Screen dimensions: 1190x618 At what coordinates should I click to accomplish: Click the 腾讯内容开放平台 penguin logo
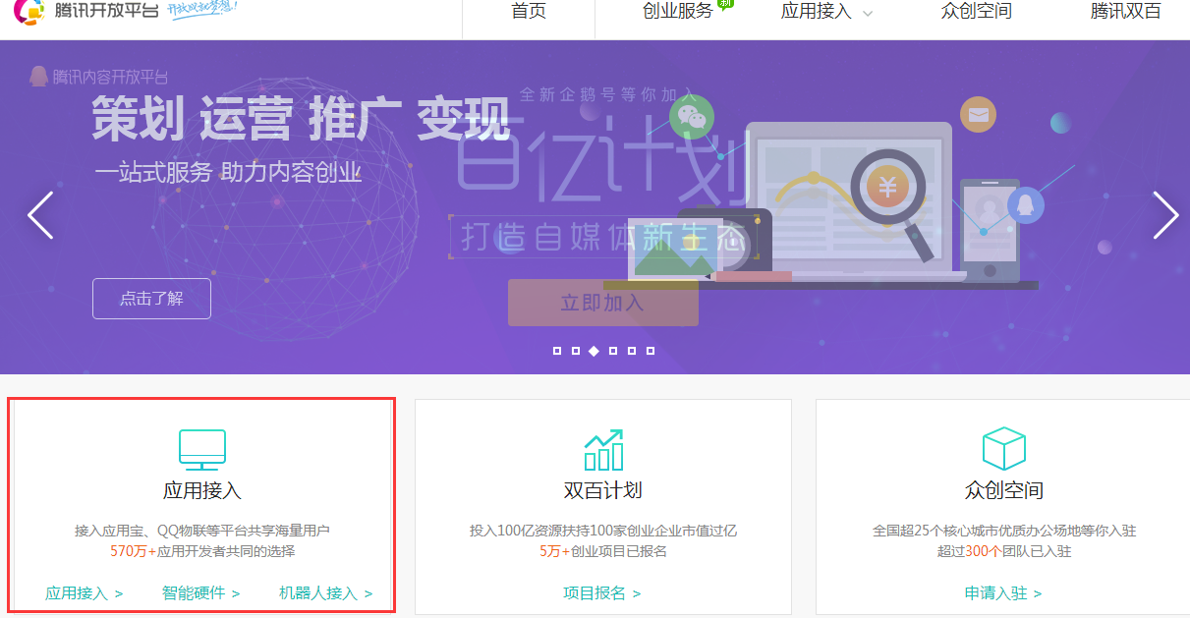99,77
